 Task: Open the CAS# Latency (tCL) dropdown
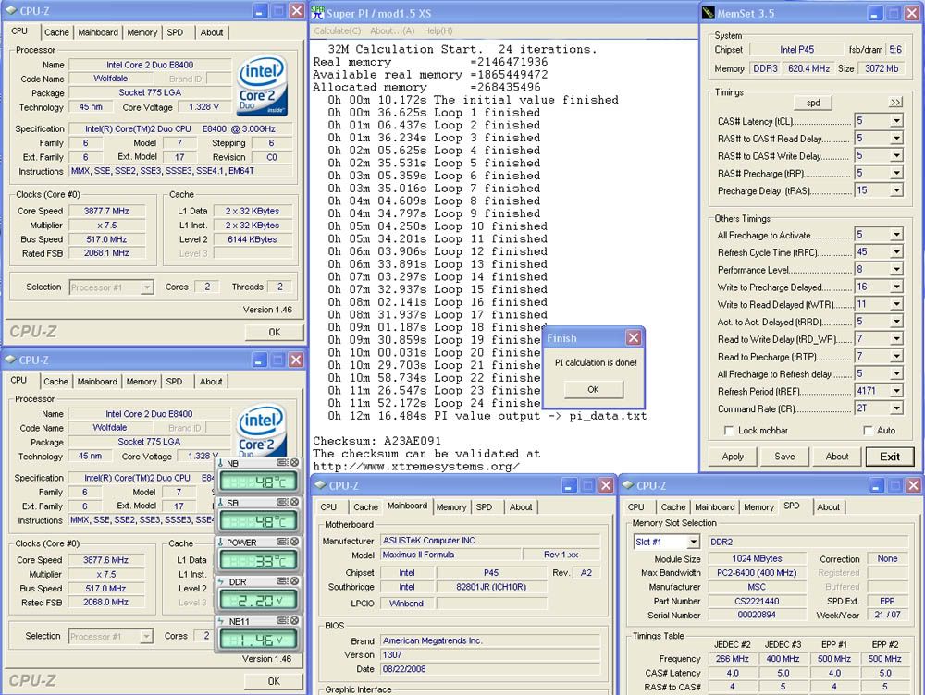[x=896, y=121]
